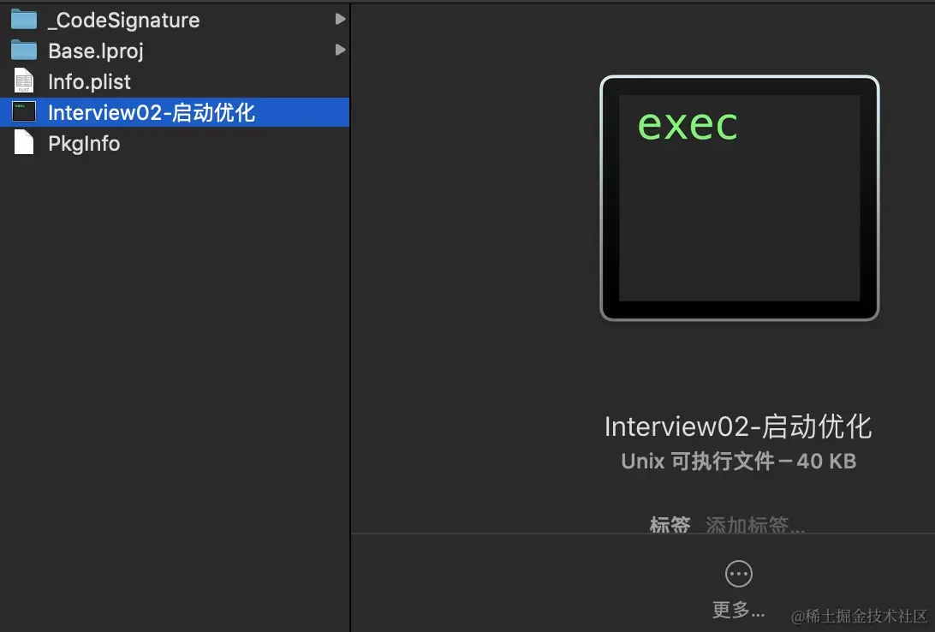Click the Unix 可执行文件 size label
This screenshot has width=935, height=632.
pyautogui.click(x=738, y=461)
